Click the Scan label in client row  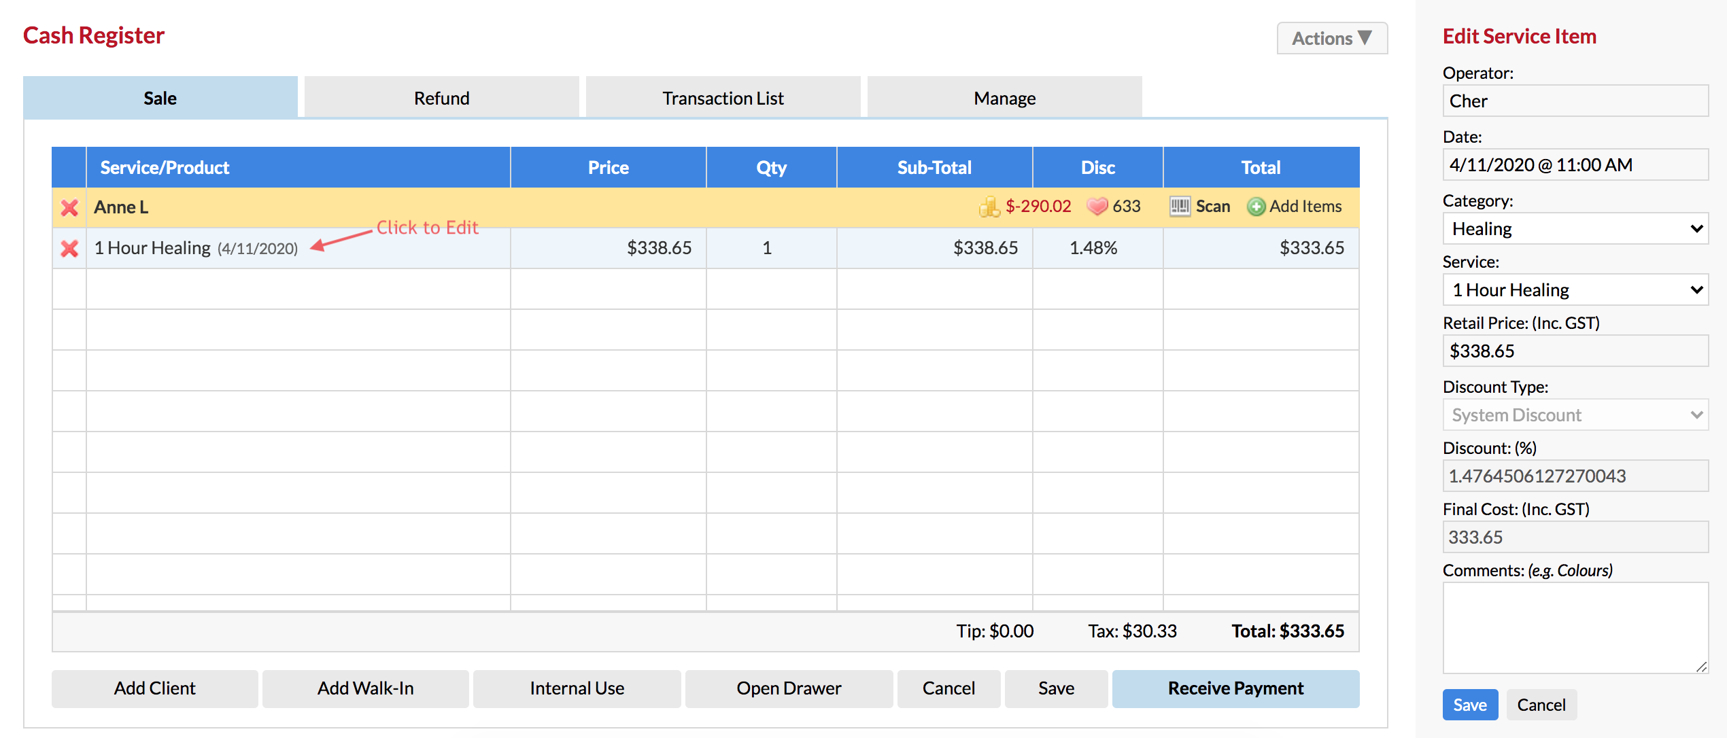tap(1213, 207)
